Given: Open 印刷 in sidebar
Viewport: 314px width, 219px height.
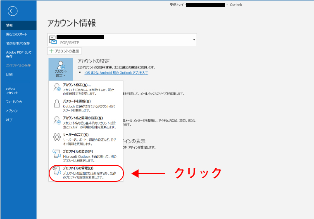Looking at the screenshot, I should click(19, 74).
